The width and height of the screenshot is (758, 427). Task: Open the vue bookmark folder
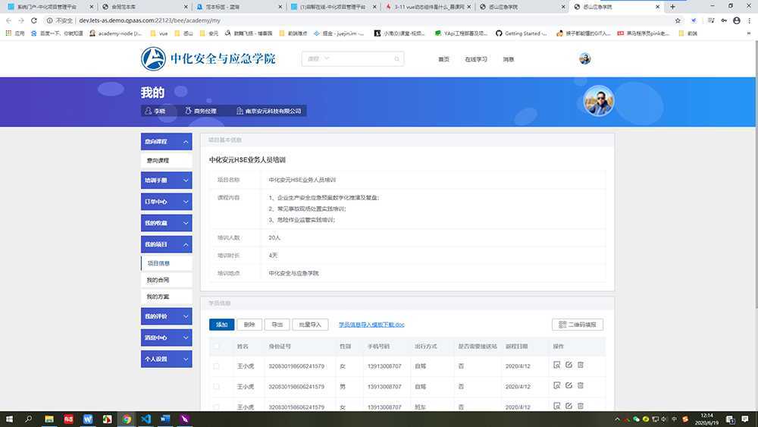coord(159,33)
